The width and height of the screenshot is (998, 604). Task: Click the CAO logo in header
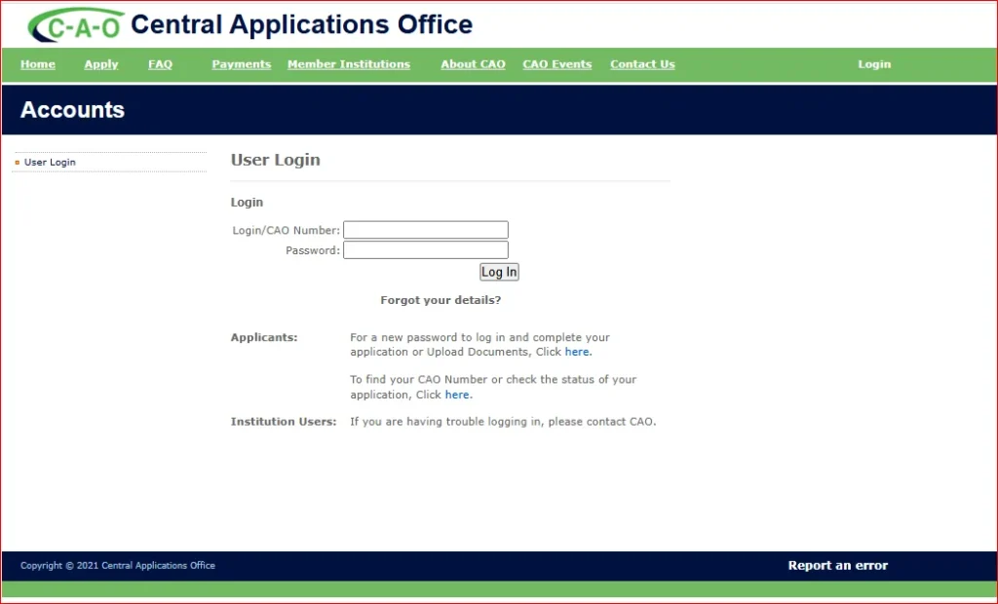coord(76,25)
